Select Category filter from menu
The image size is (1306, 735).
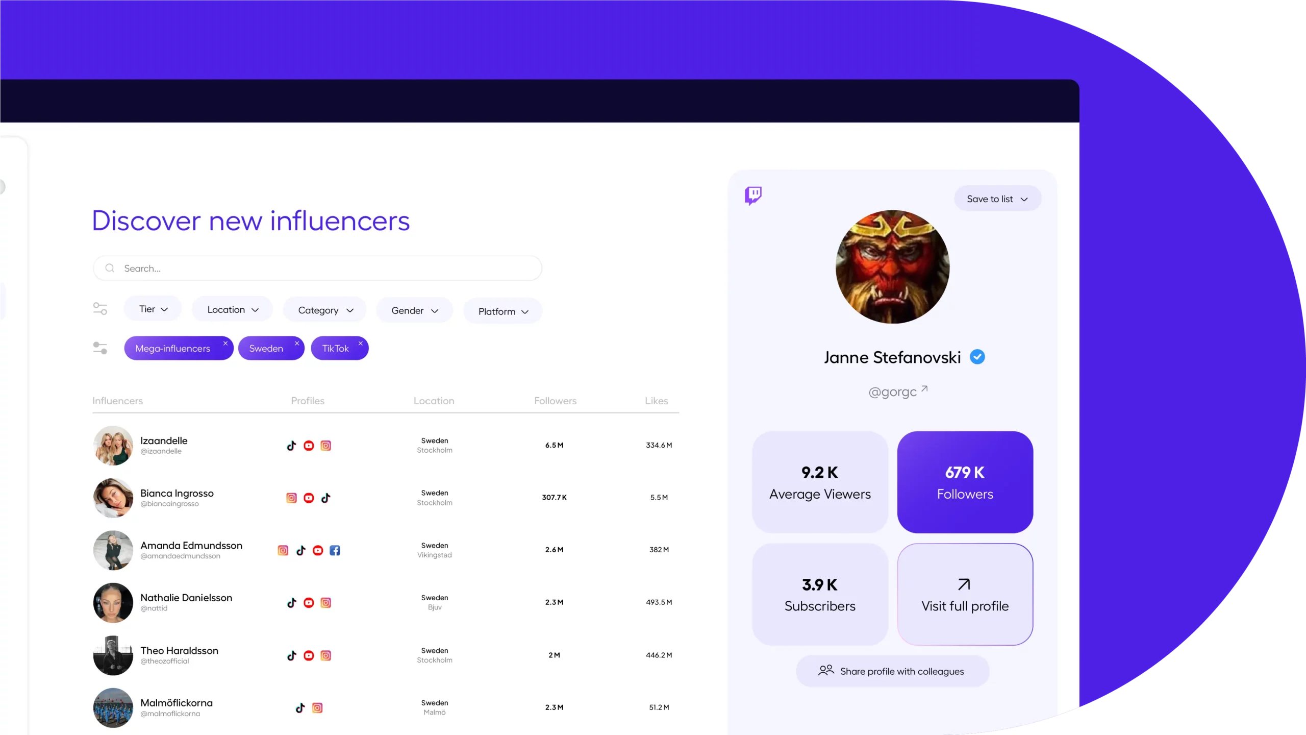(324, 310)
